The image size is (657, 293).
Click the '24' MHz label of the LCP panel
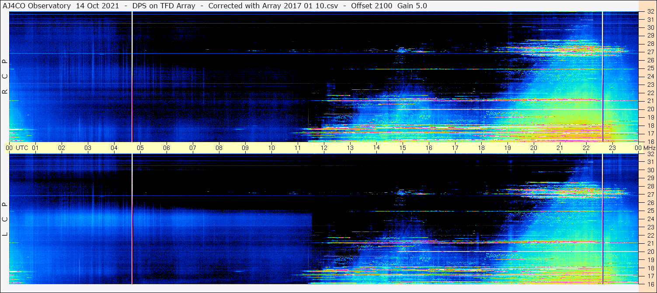point(650,219)
